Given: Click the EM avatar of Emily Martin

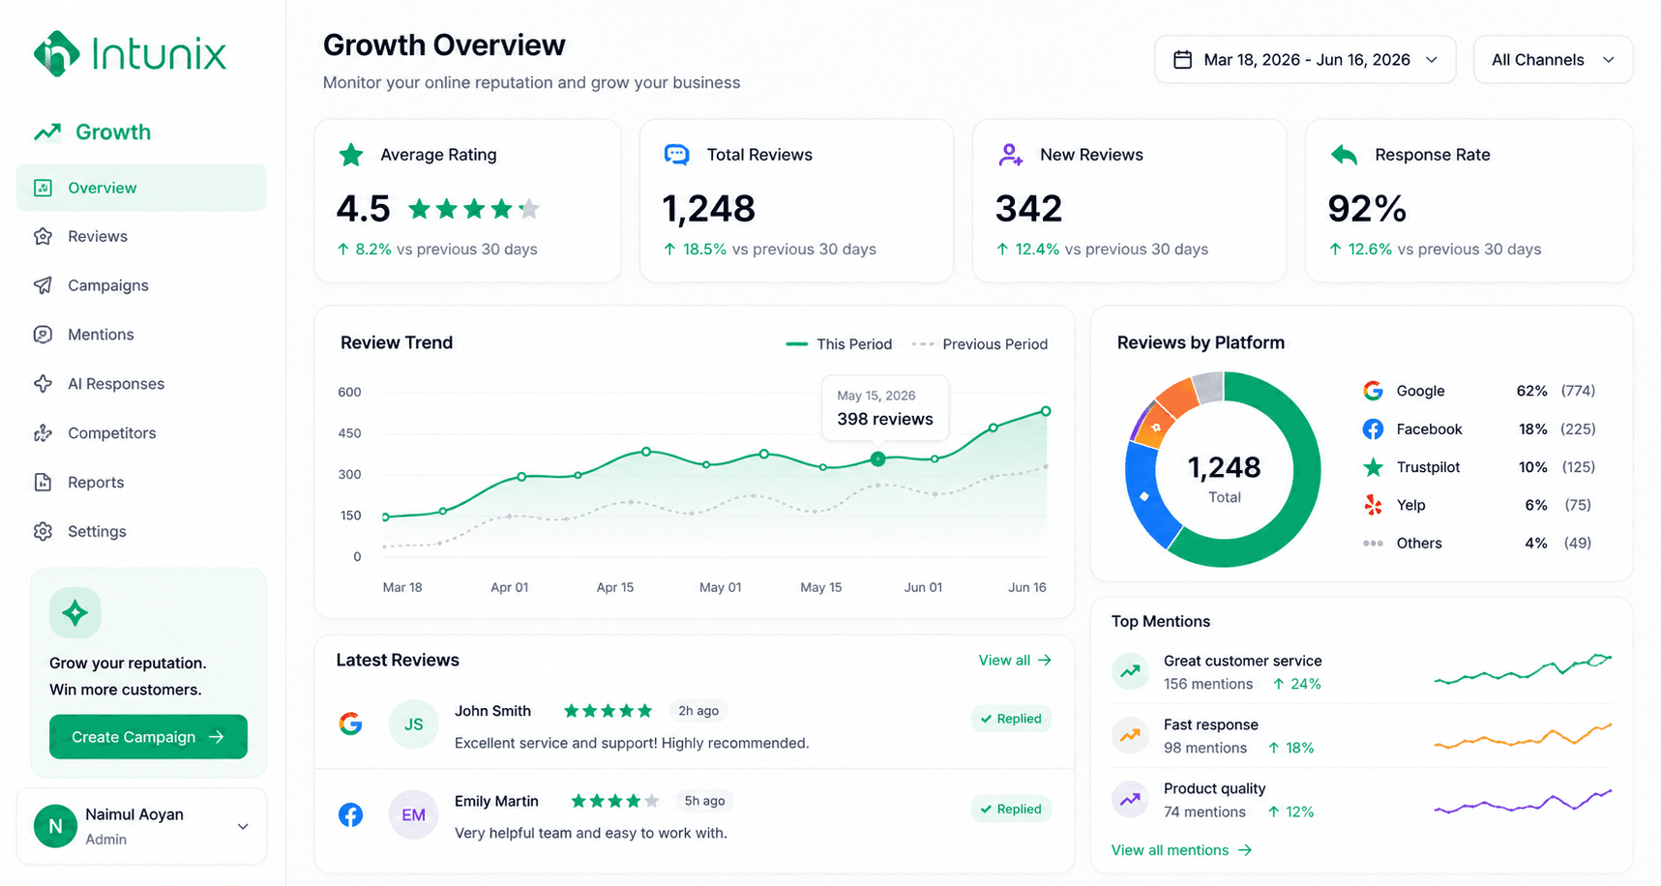Looking at the screenshot, I should [413, 814].
